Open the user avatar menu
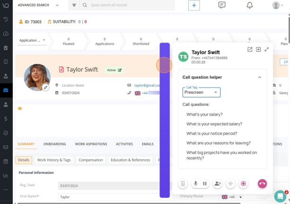 [277, 5]
